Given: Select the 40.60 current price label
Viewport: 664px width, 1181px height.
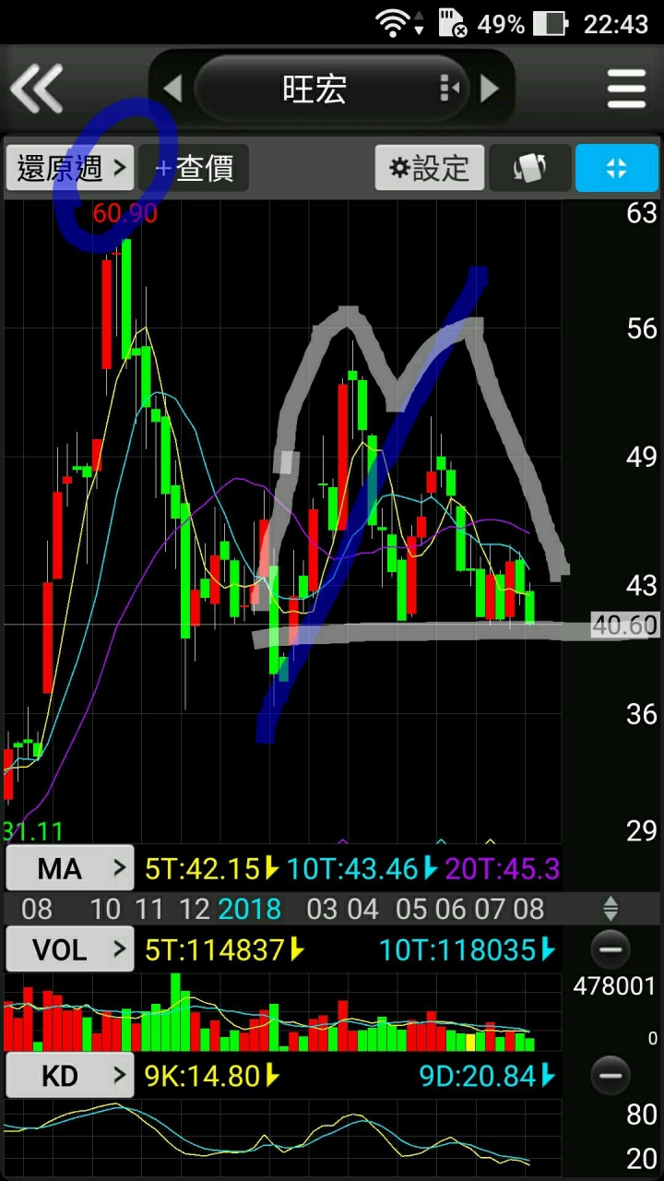Looking at the screenshot, I should 625,626.
